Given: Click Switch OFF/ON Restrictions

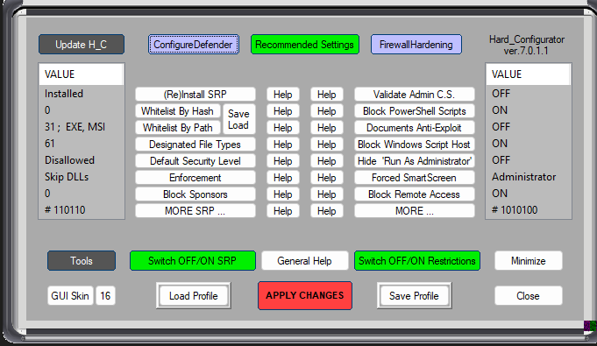Looking at the screenshot, I should tap(417, 261).
